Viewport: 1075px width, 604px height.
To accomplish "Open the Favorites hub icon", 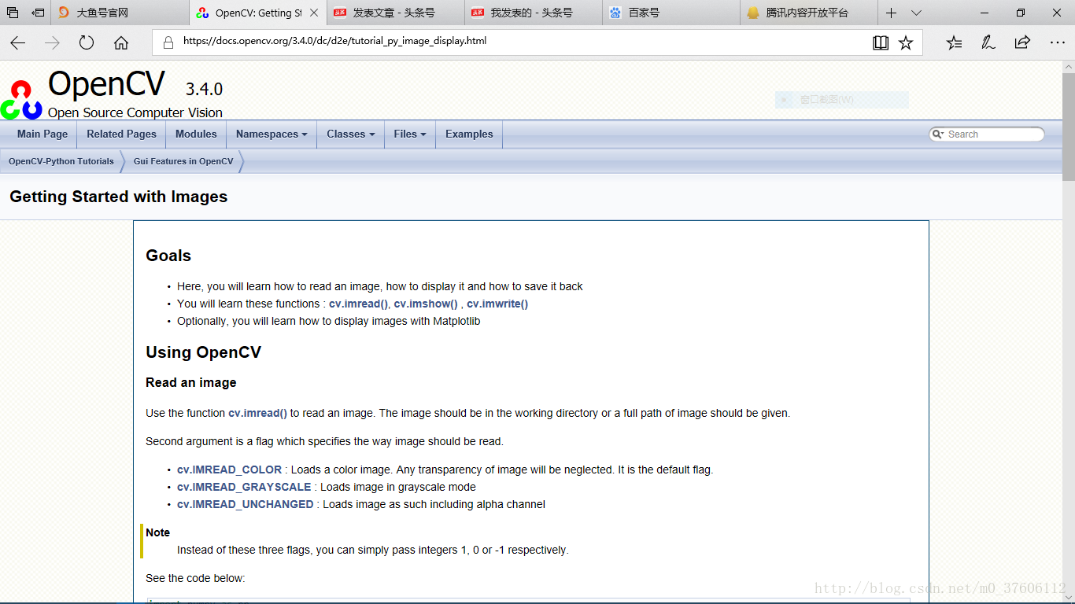I will (954, 42).
